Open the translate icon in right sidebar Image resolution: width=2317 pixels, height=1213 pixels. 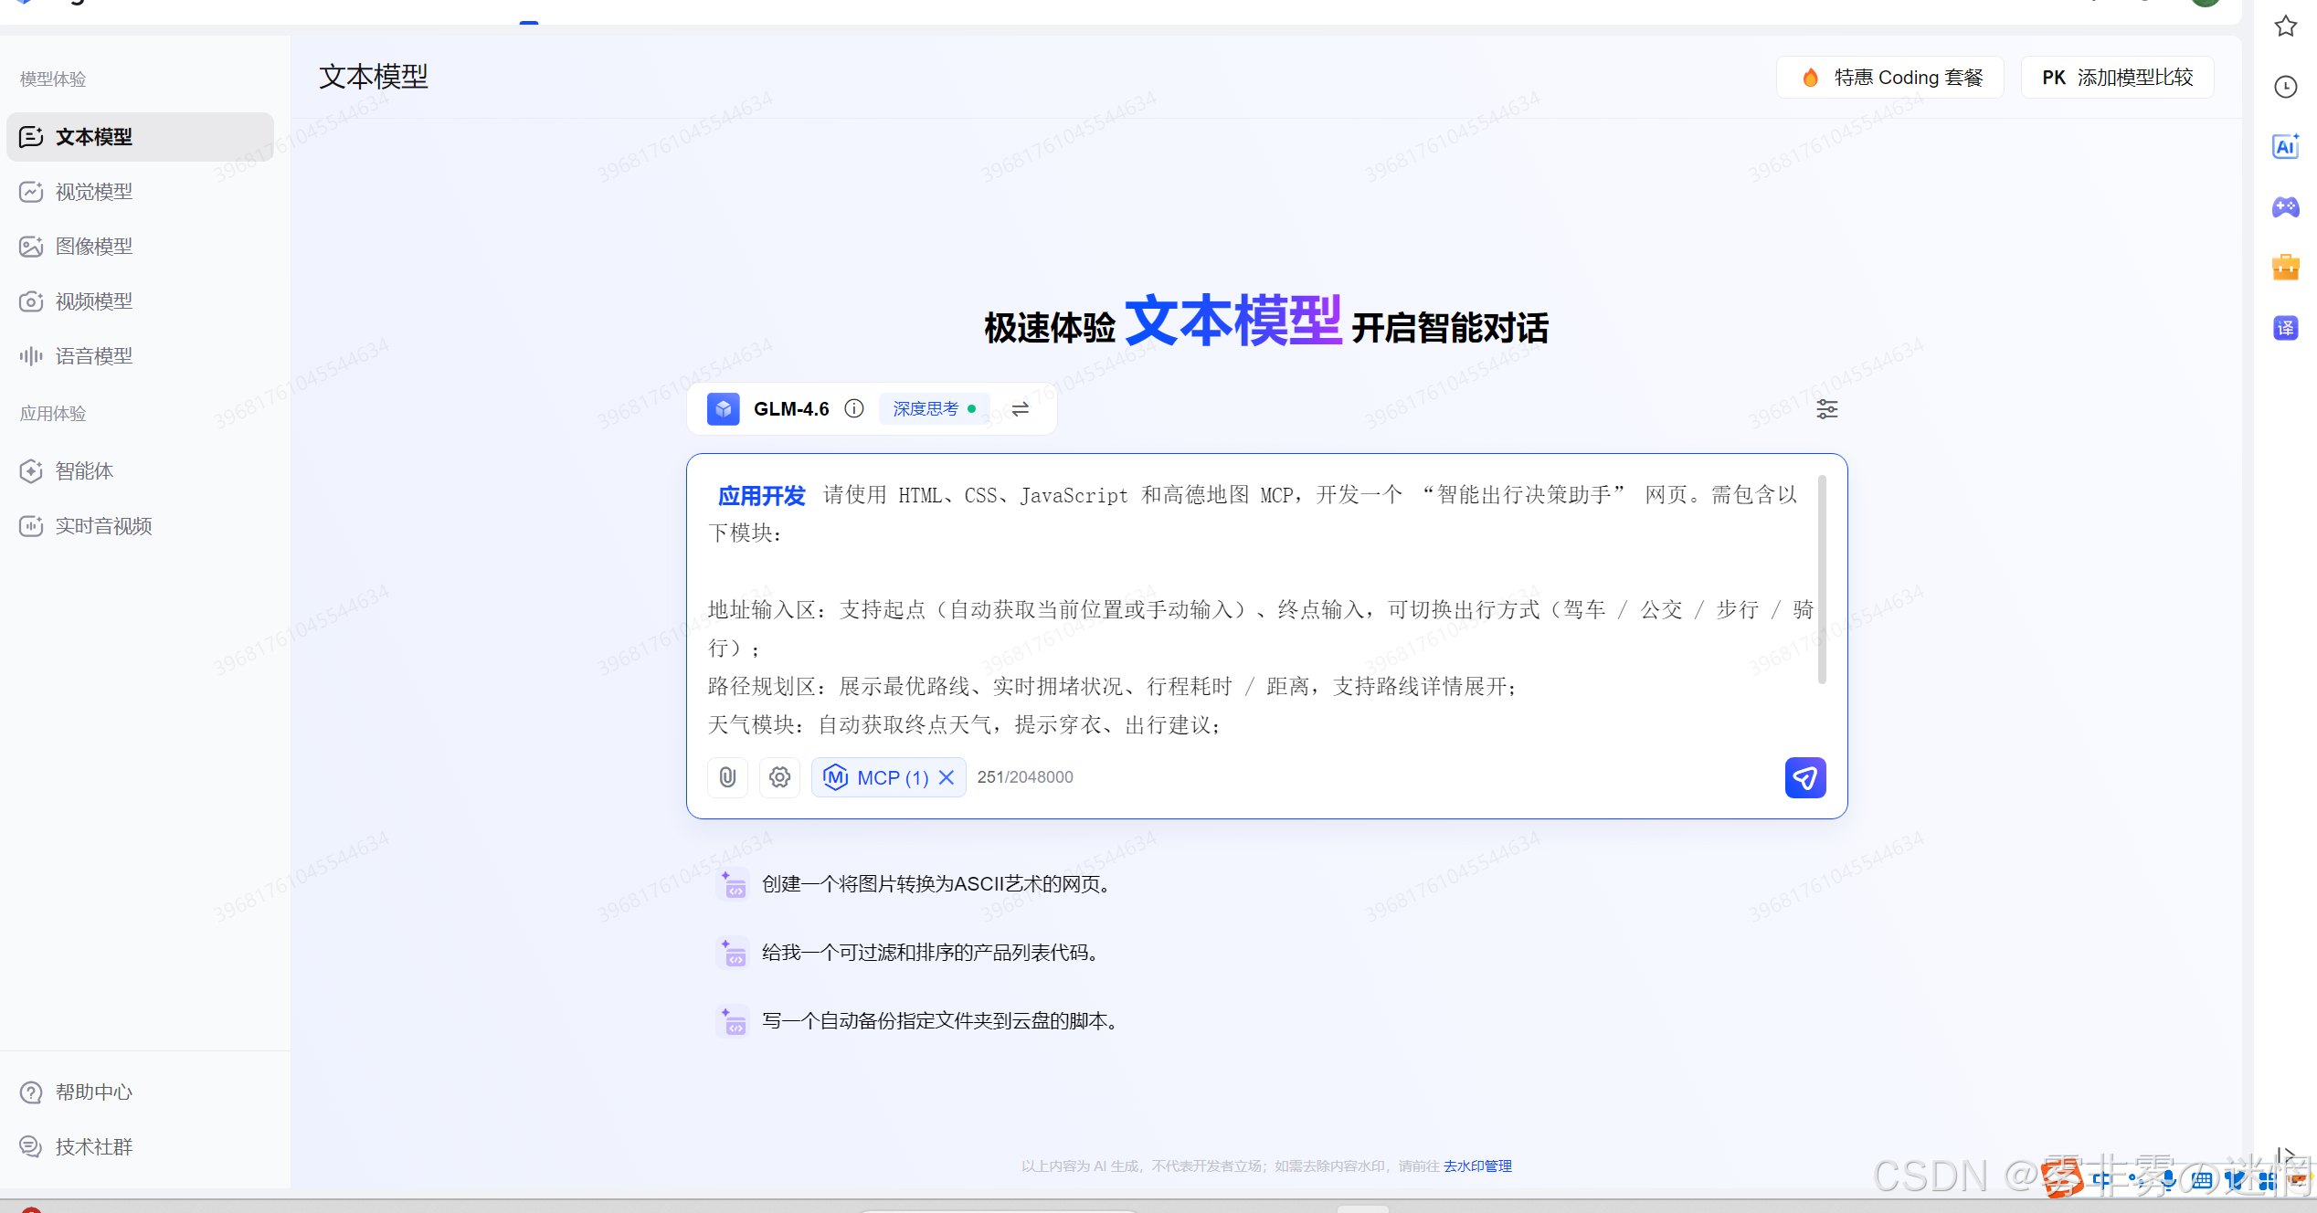(2285, 328)
